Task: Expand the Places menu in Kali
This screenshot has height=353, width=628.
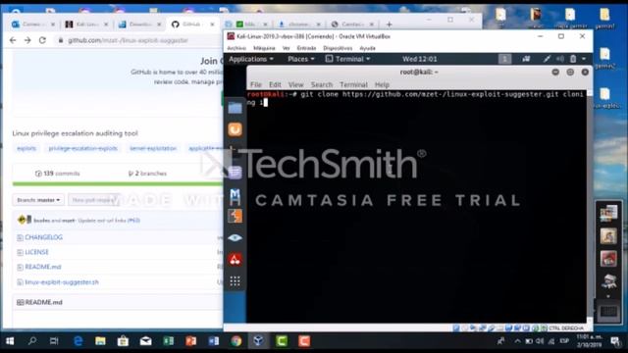Action: 301,59
